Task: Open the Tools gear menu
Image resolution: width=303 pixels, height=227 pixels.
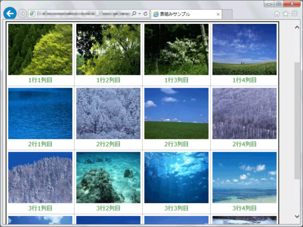Action: pyautogui.click(x=294, y=14)
